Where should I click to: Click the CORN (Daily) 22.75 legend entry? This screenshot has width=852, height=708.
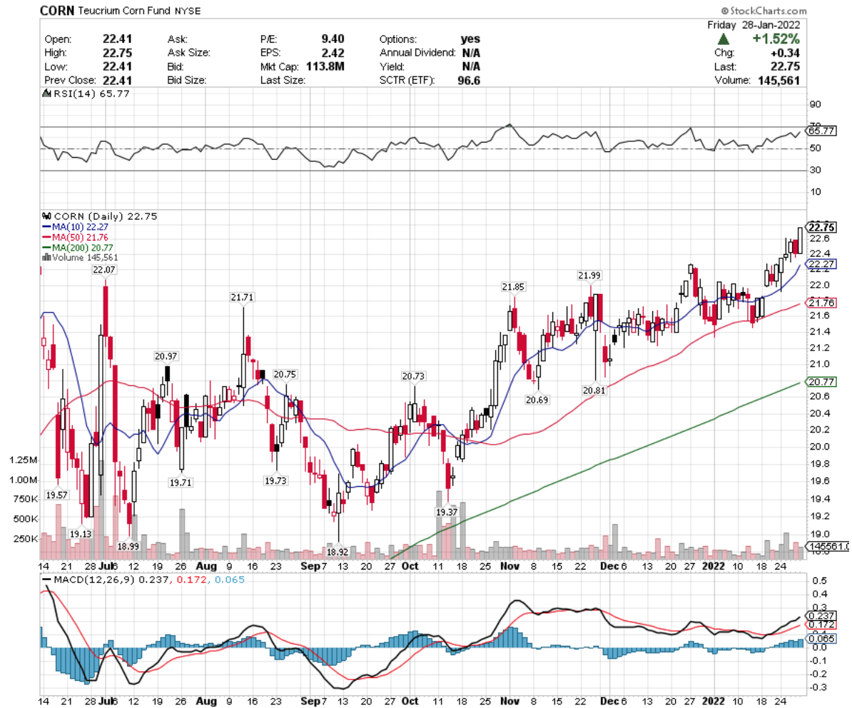[x=106, y=216]
